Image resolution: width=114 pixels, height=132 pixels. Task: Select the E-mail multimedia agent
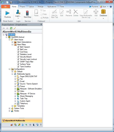point(22,81)
